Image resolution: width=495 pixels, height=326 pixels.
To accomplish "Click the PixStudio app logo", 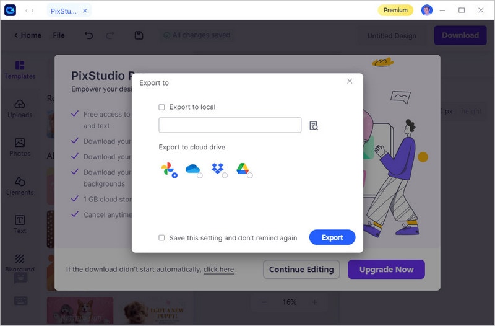I will coord(10,10).
